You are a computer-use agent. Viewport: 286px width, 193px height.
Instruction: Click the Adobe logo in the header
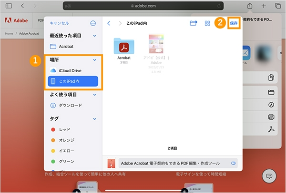click(x=16, y=20)
